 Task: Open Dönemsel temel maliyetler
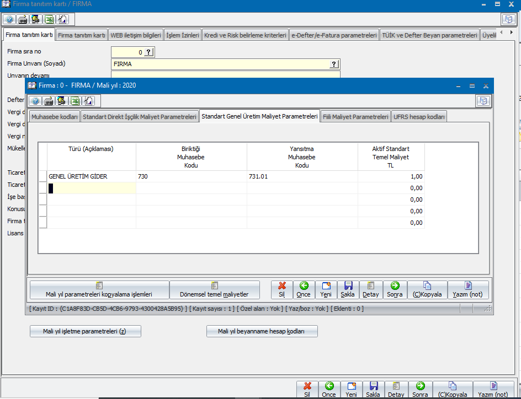(214, 290)
